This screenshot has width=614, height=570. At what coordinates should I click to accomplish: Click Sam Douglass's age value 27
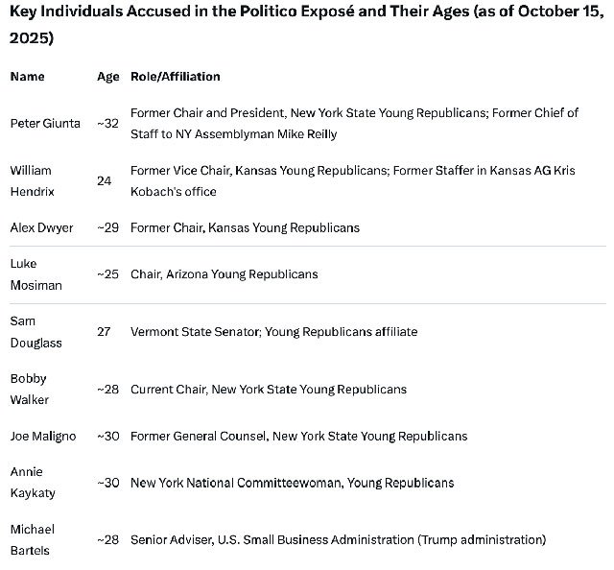tap(104, 332)
